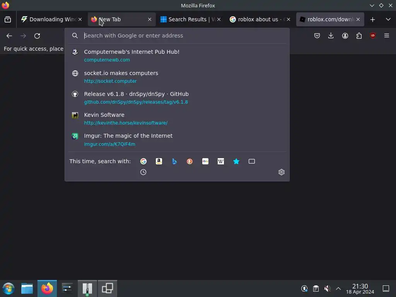
Task: Go back to the previous page
Action: tap(9, 36)
